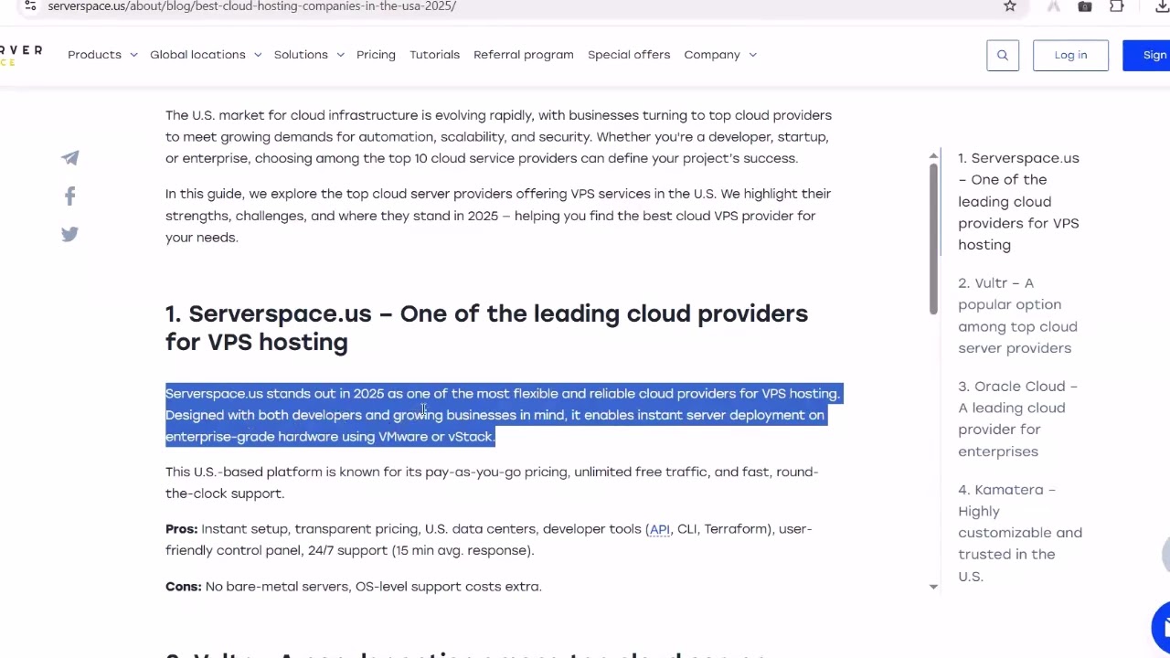Image resolution: width=1170 pixels, height=658 pixels.
Task: Click the contents list scroll-up arrow
Action: pos(933,156)
